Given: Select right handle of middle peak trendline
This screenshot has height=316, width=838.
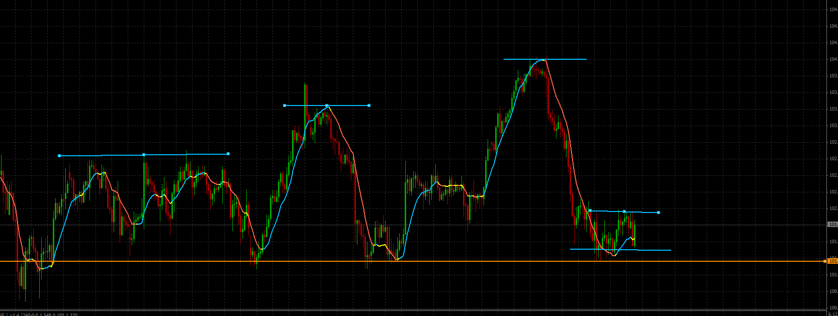Looking at the screenshot, I should (369, 106).
